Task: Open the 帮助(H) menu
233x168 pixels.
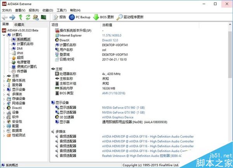Action: click(75, 10)
